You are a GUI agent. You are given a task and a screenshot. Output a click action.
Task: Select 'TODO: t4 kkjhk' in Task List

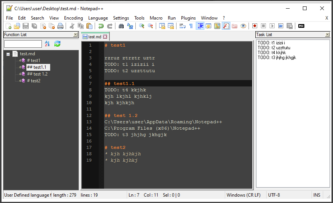(272, 53)
